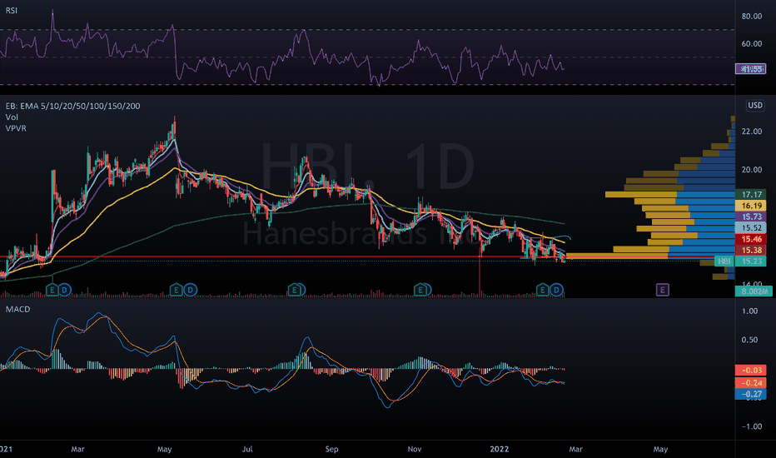776x458 pixels.
Task: Open the earnings E marker before March 2021
Action: tap(52, 290)
